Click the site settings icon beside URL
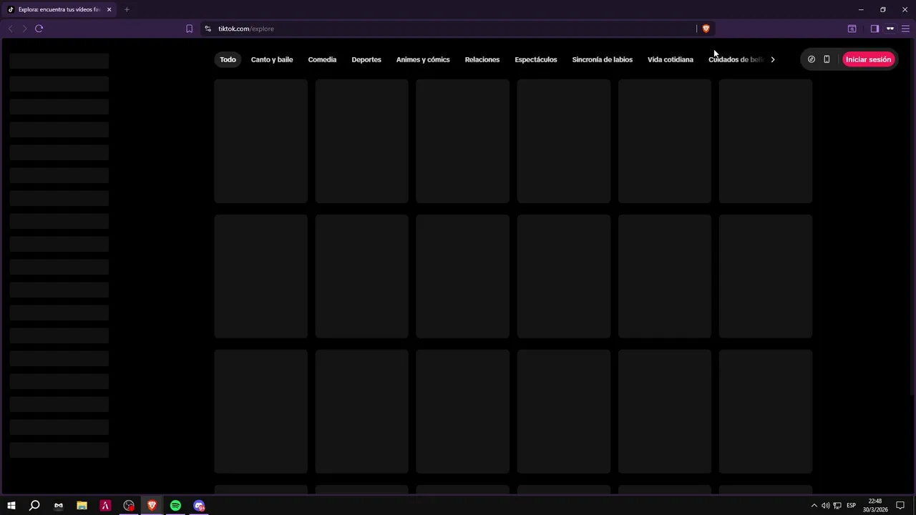Image resolution: width=916 pixels, height=515 pixels. [x=208, y=29]
